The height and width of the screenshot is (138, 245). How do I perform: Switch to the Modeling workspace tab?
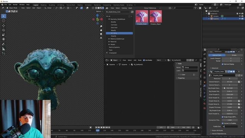coord(43,5)
